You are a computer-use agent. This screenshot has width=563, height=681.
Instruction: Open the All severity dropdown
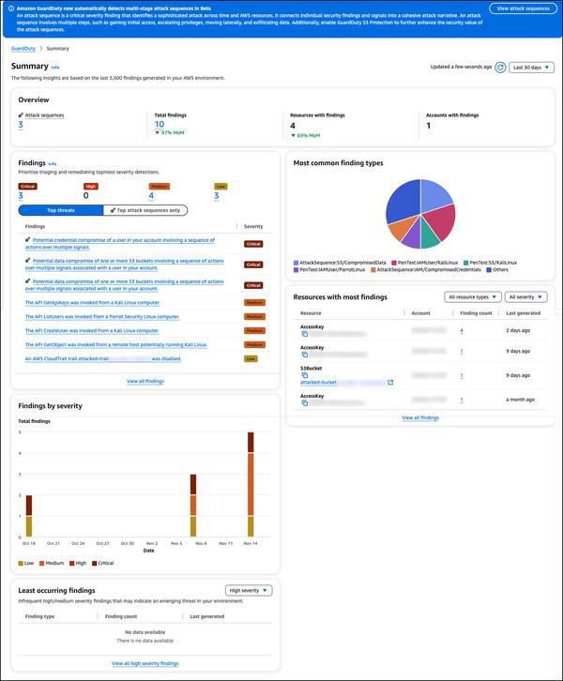pyautogui.click(x=525, y=297)
